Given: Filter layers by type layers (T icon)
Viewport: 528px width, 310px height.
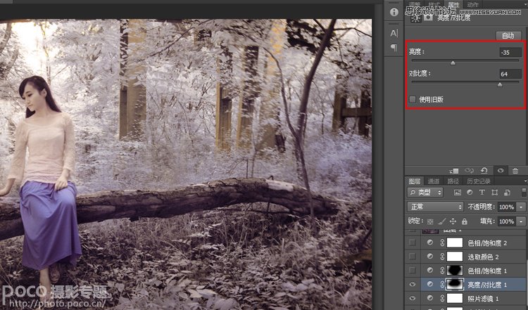Looking at the screenshot, I should tap(482, 193).
